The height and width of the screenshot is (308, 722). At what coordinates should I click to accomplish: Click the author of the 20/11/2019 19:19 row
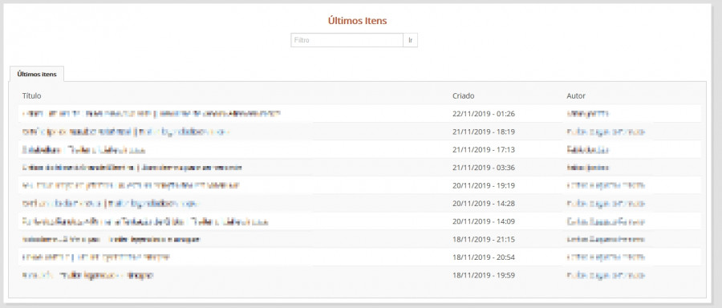click(x=606, y=185)
